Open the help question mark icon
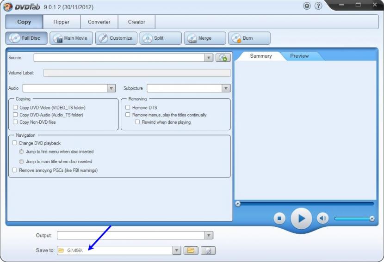 point(318,6)
